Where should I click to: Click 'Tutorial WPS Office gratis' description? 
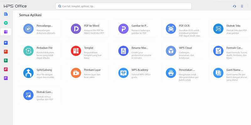(141, 76)
